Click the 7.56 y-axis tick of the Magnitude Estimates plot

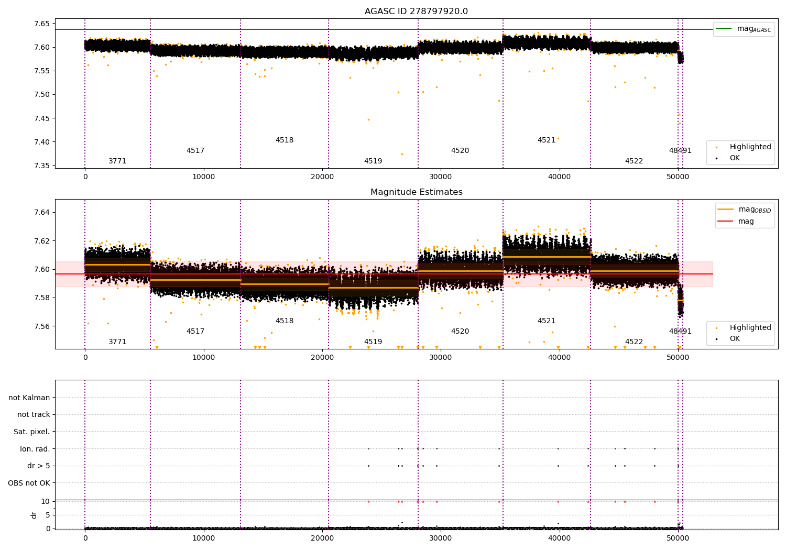[42, 326]
